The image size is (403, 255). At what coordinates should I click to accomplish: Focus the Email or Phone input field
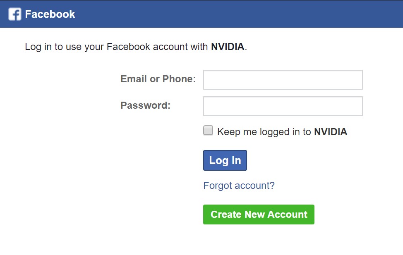coord(283,80)
